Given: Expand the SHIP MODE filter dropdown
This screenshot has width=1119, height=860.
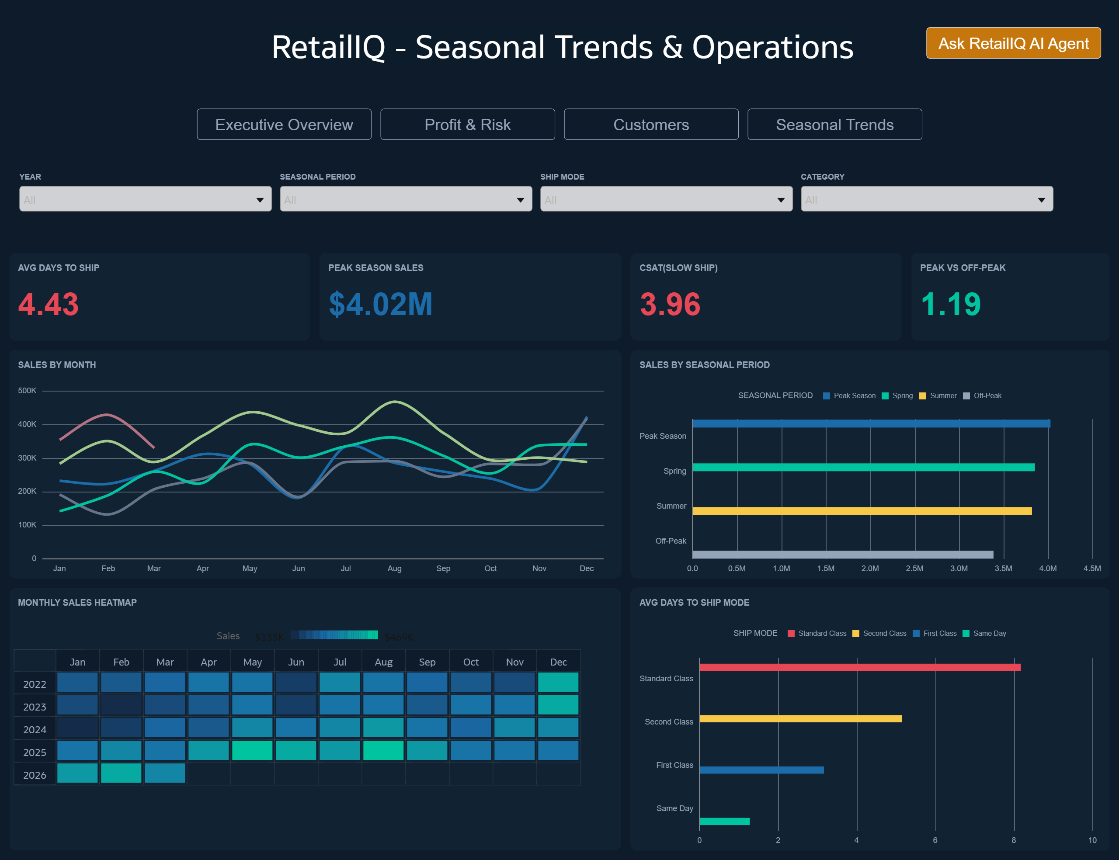Looking at the screenshot, I should [x=665, y=199].
